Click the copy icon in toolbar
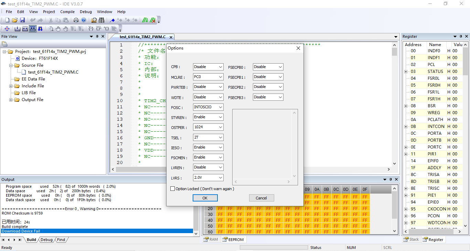Viewport: 470px width, 251px height. (x=58, y=20)
